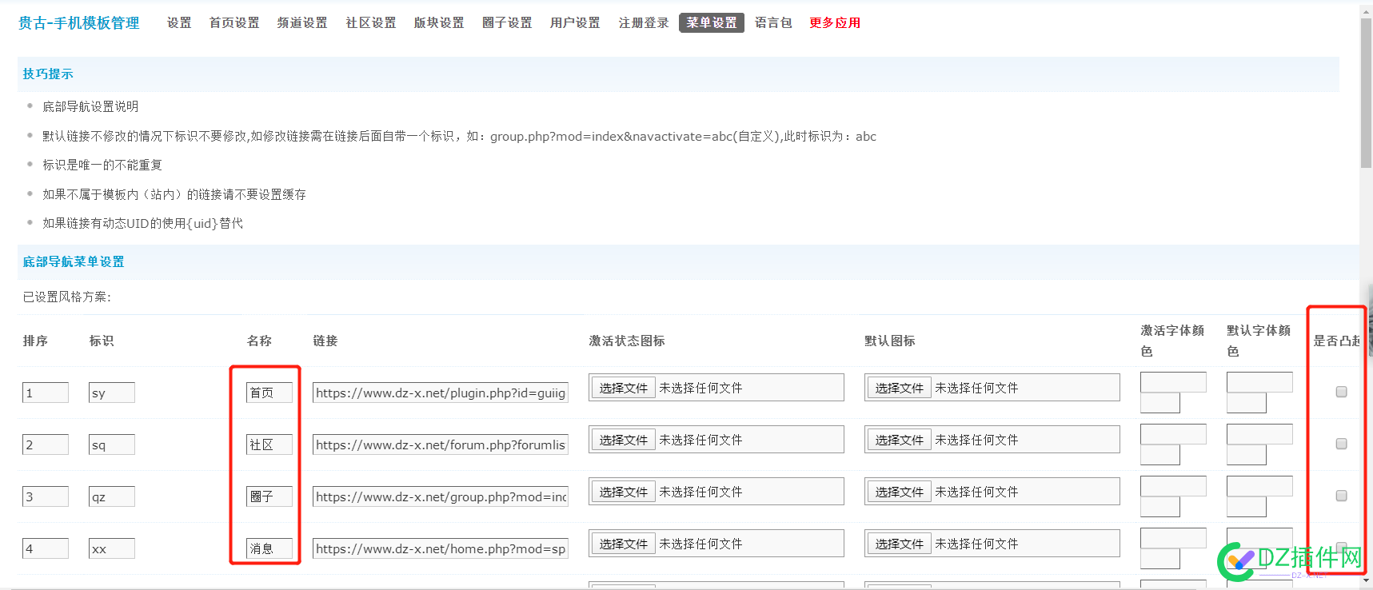Click the link field with the home.php URL
Image resolution: width=1373 pixels, height=590 pixels.
441,548
